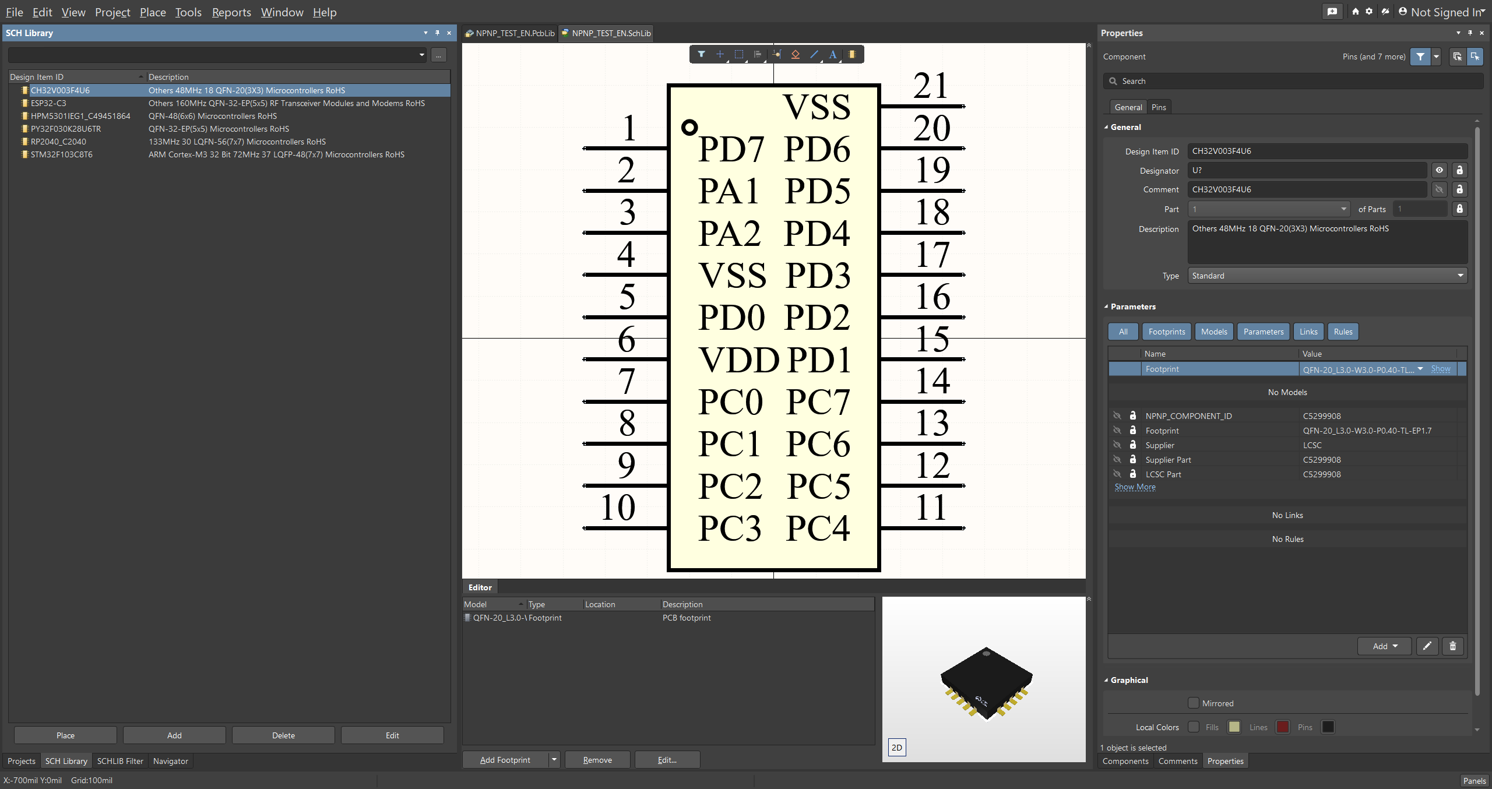
Task: Select the Place Pin tool
Action: 776,54
